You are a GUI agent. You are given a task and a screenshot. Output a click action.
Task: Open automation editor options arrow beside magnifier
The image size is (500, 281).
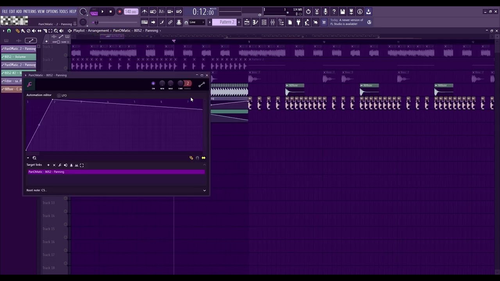[x=28, y=158]
